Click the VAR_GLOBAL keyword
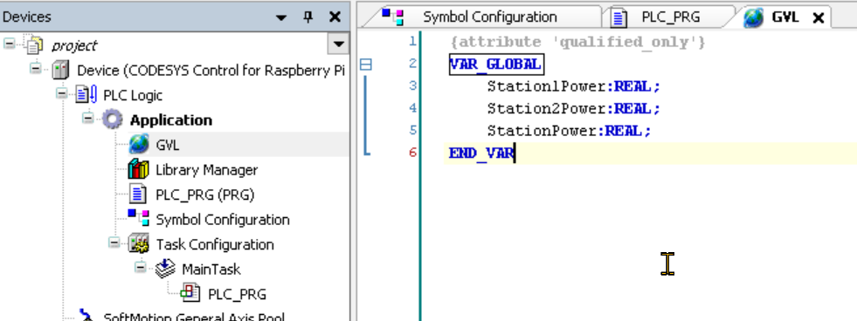 pos(495,65)
